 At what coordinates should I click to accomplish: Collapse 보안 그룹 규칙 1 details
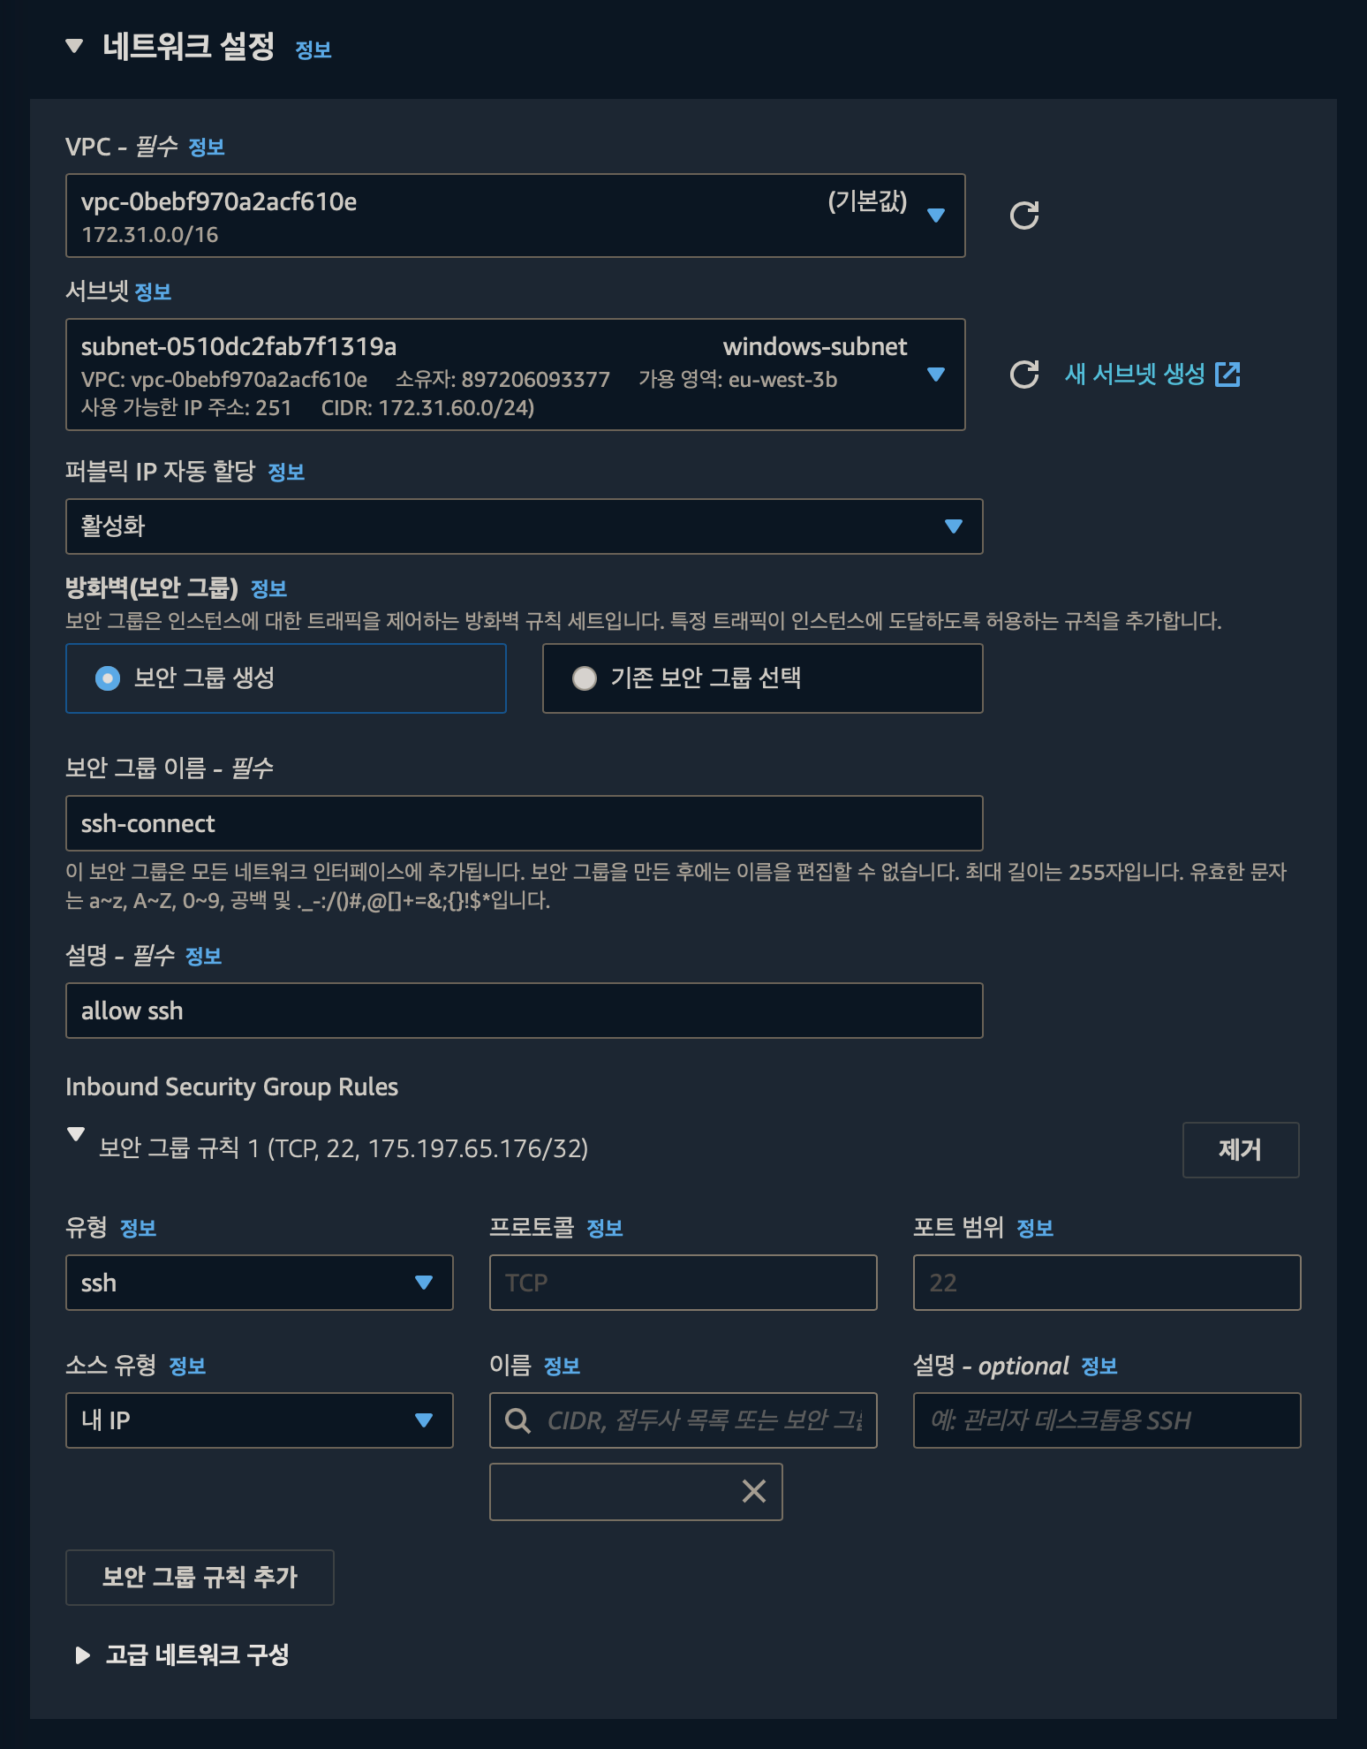click(x=76, y=1133)
